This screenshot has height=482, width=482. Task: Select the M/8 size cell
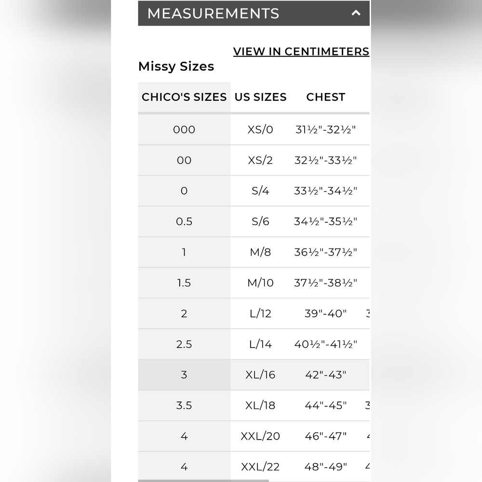tap(260, 252)
